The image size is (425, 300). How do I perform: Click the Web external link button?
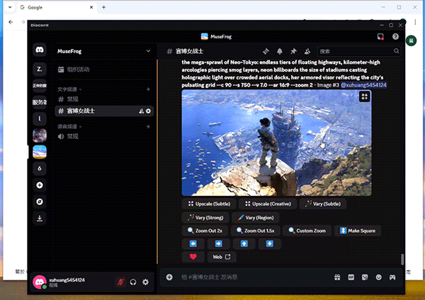[x=222, y=257]
